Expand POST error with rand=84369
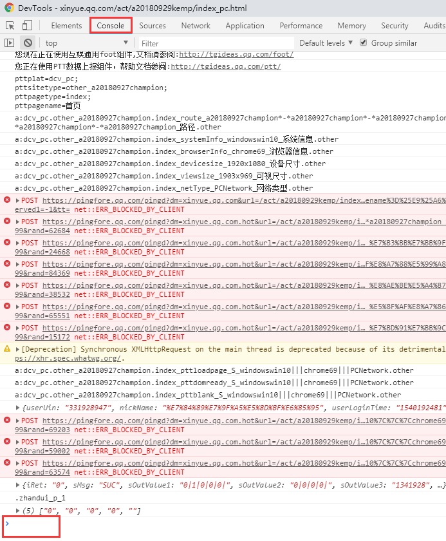The width and height of the screenshot is (446, 541). (17, 264)
